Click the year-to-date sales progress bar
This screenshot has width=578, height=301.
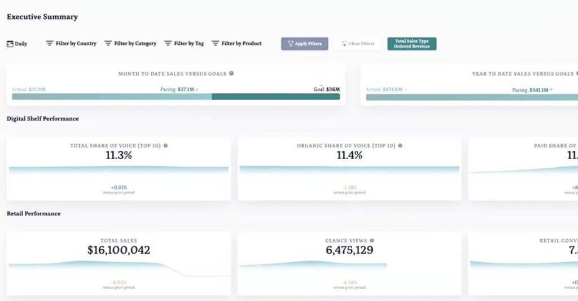coord(471,97)
